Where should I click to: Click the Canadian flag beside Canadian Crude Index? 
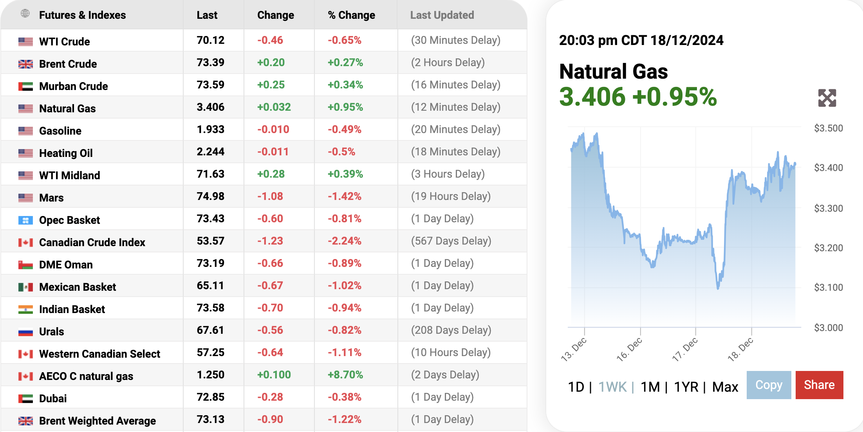[x=25, y=243]
